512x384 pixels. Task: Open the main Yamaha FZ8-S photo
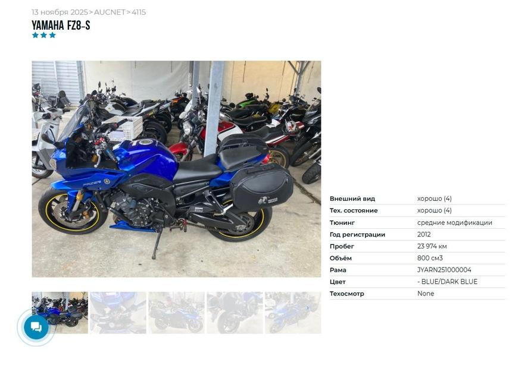pos(176,169)
